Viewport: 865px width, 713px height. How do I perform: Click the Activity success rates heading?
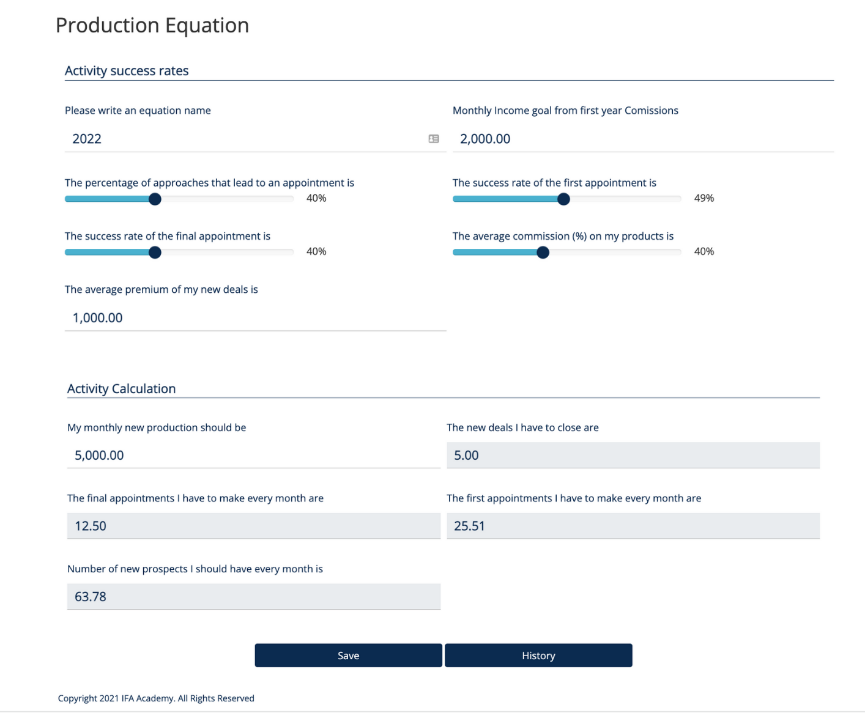pyautogui.click(x=127, y=71)
